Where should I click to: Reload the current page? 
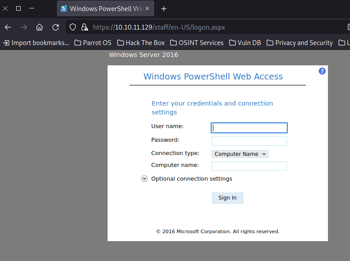click(56, 27)
